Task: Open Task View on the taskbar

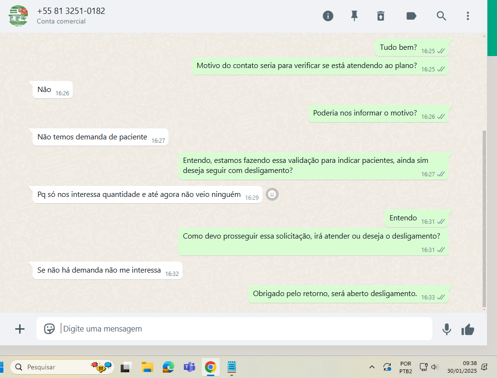Action: [x=126, y=367]
